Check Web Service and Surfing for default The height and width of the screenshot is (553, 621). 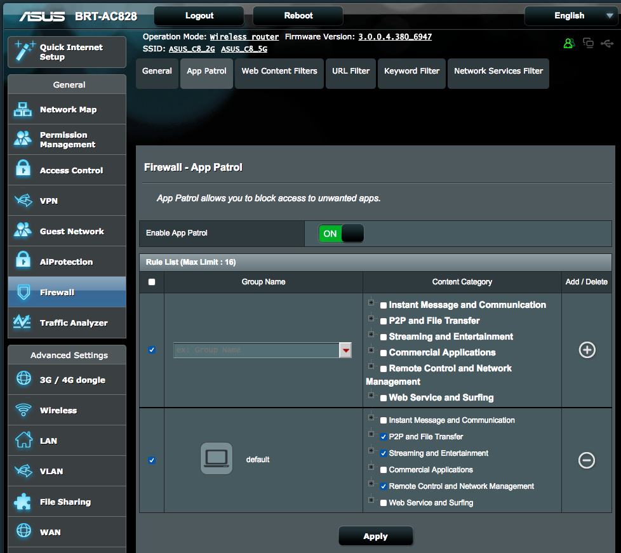coord(383,503)
